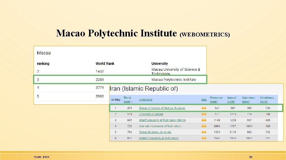Sort by Impact Rank column
The width and height of the screenshot is (286, 160).
pos(232,100)
